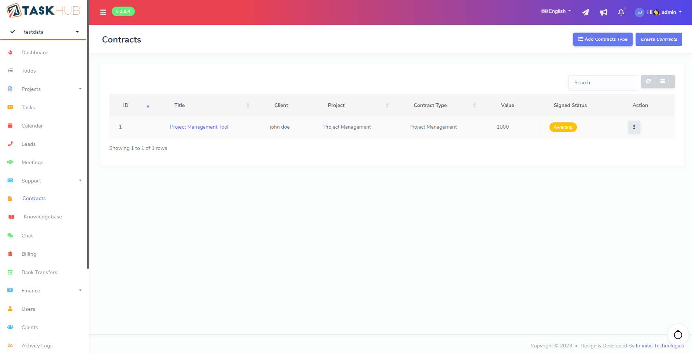The image size is (692, 354).
Task: Click the paper plane icon in header
Action: (x=585, y=12)
